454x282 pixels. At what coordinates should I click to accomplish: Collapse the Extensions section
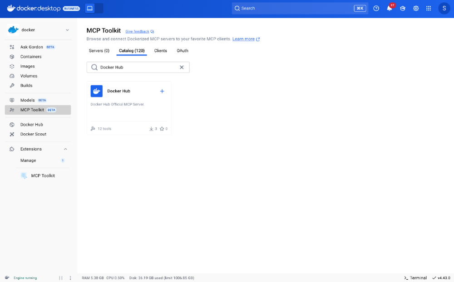click(65, 149)
